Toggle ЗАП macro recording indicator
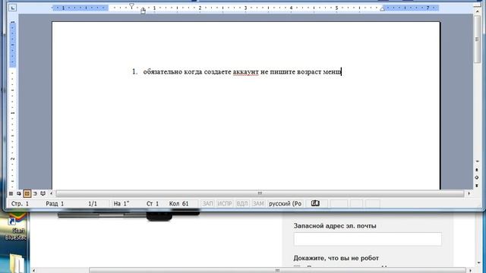The width and height of the screenshot is (486, 273). (x=207, y=203)
